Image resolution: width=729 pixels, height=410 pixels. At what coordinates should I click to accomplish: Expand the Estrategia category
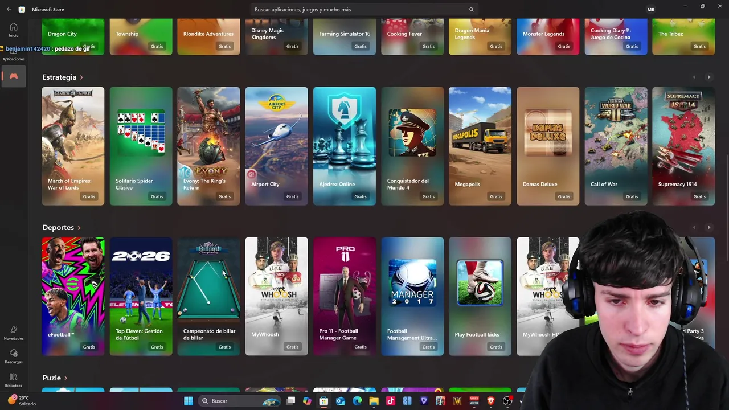click(x=63, y=77)
